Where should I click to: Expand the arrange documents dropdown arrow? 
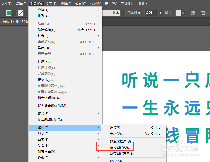click(x=147, y=4)
